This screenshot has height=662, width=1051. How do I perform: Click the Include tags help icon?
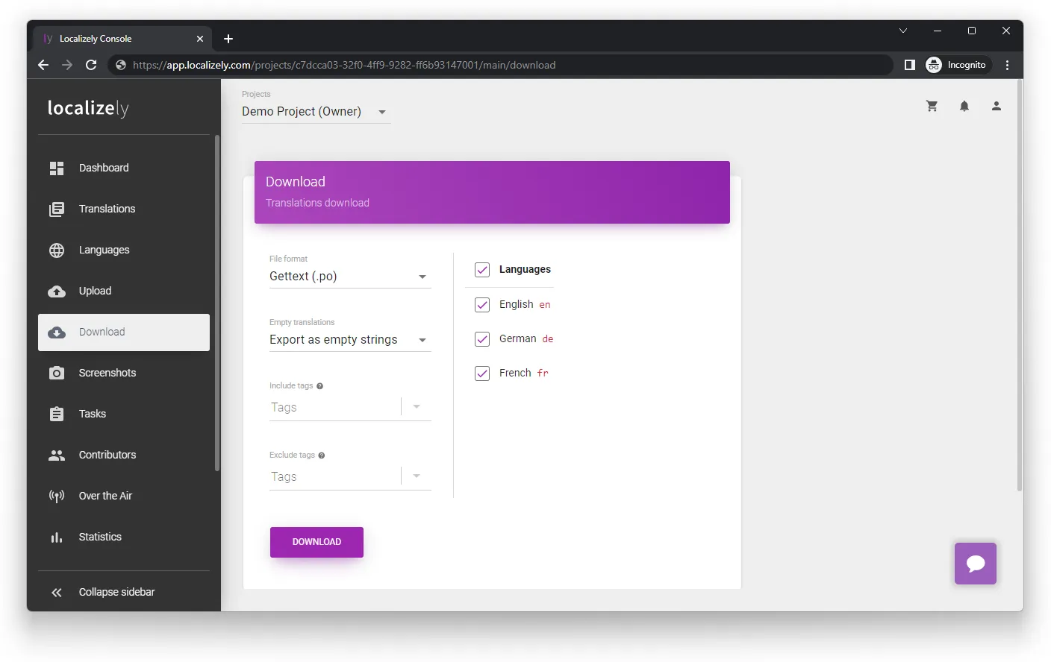[x=319, y=386]
